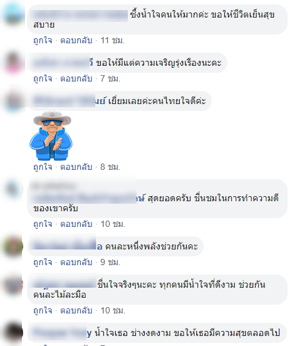Click ถูกใจ under the clapping sticker comment
This screenshot has width=302, height=346.
43,167
